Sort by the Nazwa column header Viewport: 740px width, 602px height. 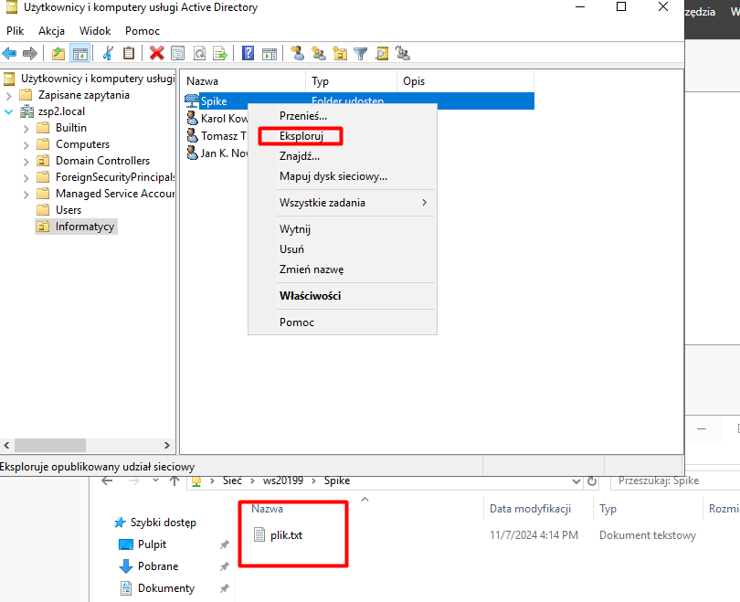click(x=242, y=81)
